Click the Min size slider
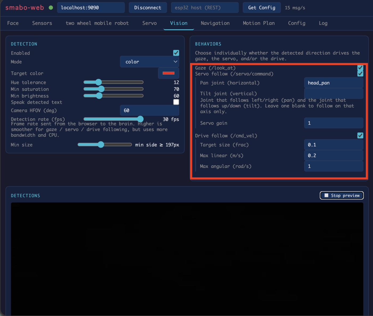The height and width of the screenshot is (316, 373). [x=105, y=144]
